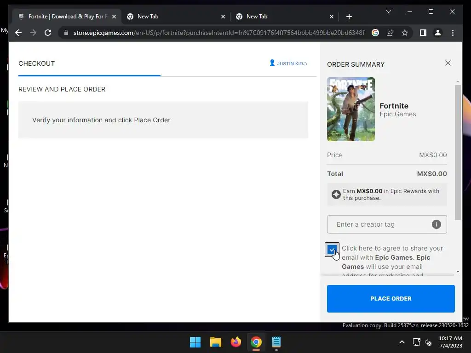Image resolution: width=471 pixels, height=353 pixels.
Task: Open the clock showing 10:17 AM
Action: [x=450, y=342]
